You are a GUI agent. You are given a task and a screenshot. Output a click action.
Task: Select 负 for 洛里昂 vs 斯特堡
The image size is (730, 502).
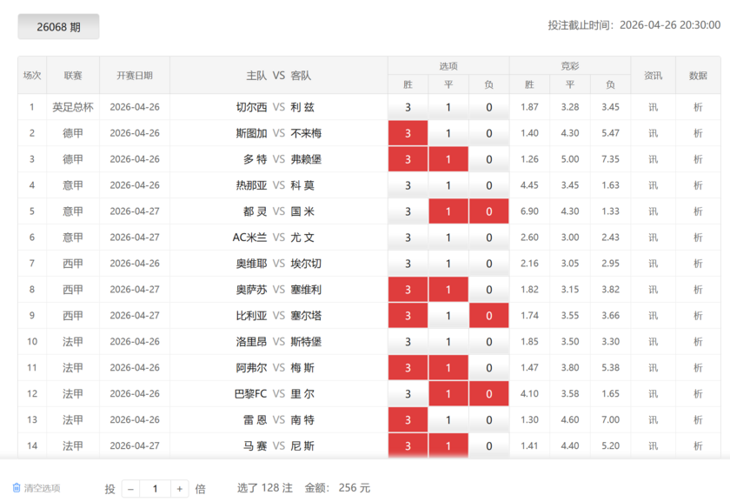pyautogui.click(x=489, y=341)
